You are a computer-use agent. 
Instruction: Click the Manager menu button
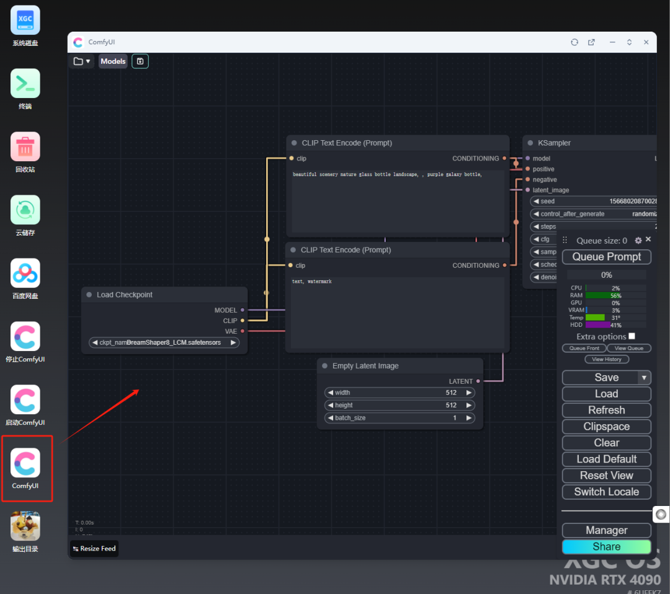click(x=606, y=530)
